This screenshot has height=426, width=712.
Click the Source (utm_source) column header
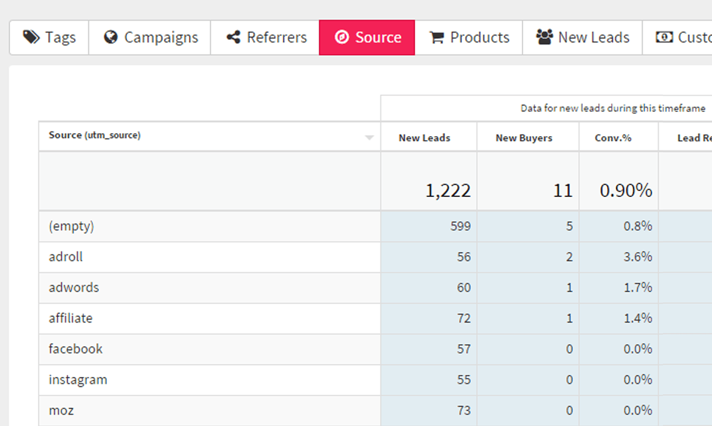click(210, 136)
